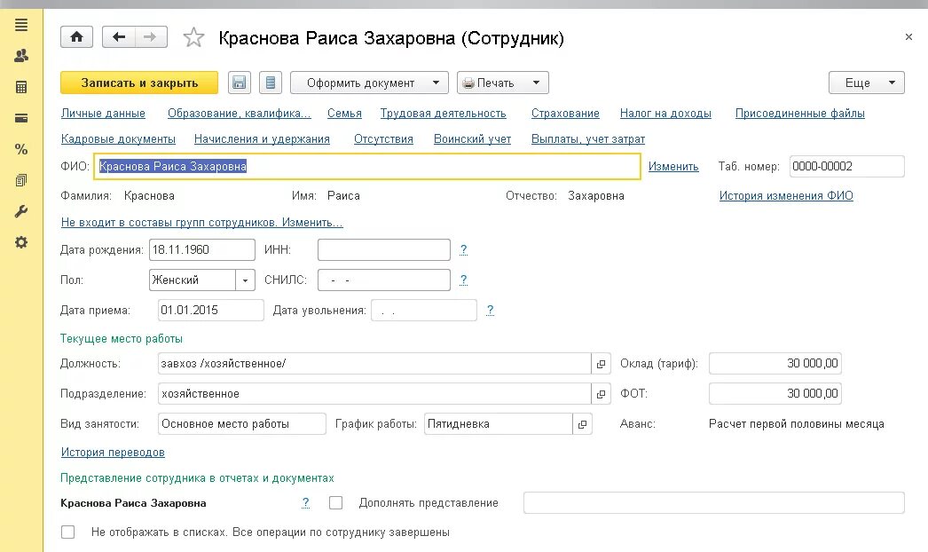Navigate forward with the right arrow
This screenshot has width=928, height=552.
150,37
